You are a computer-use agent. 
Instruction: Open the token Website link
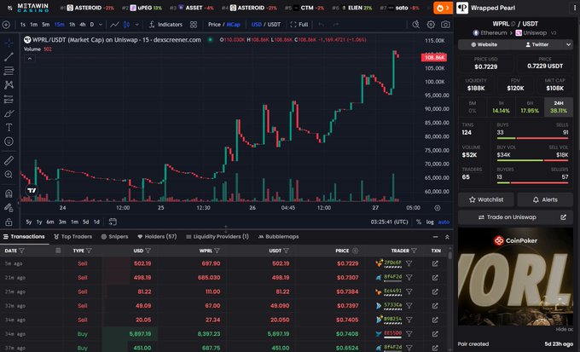[x=484, y=44]
